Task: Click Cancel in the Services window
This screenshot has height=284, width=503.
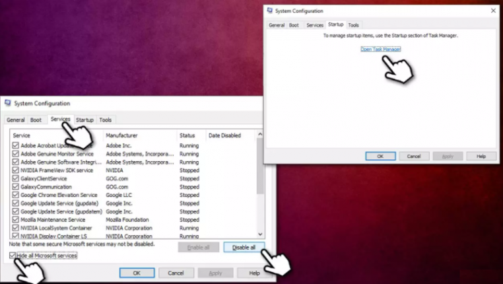Action: [x=176, y=273]
